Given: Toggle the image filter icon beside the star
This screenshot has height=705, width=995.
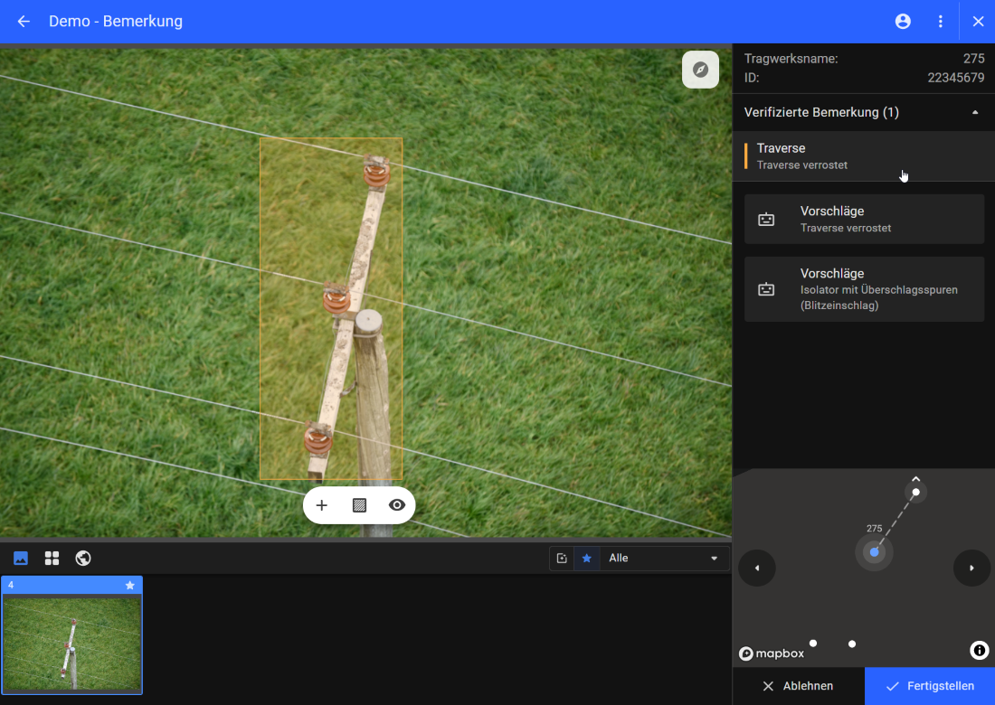Looking at the screenshot, I should (x=562, y=559).
